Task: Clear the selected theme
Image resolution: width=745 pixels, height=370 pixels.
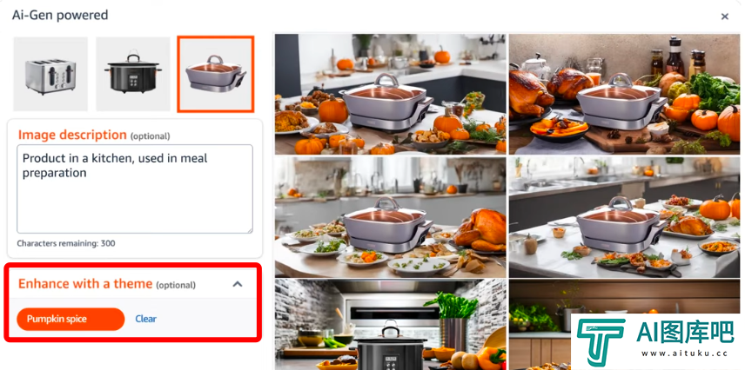Action: coord(145,319)
